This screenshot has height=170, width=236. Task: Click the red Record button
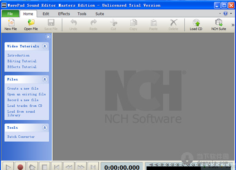pos(20,166)
